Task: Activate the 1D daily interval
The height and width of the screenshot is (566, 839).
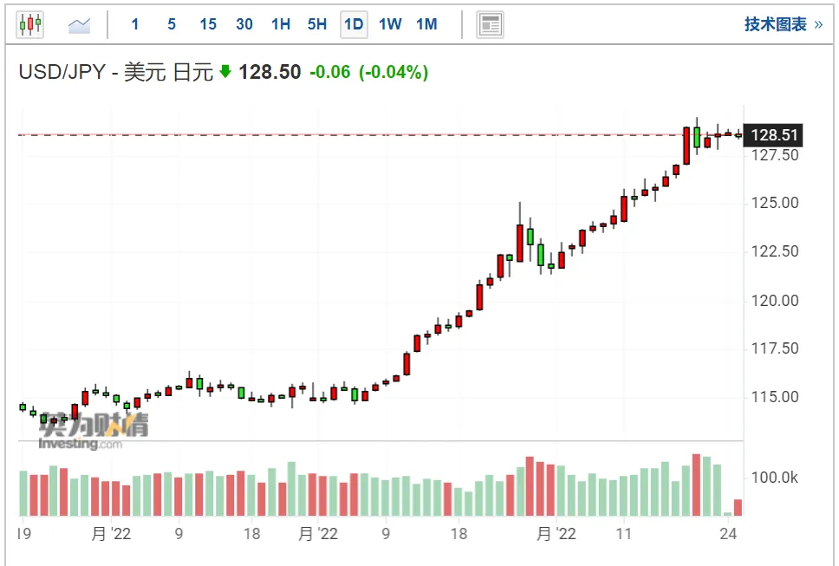Action: tap(354, 24)
